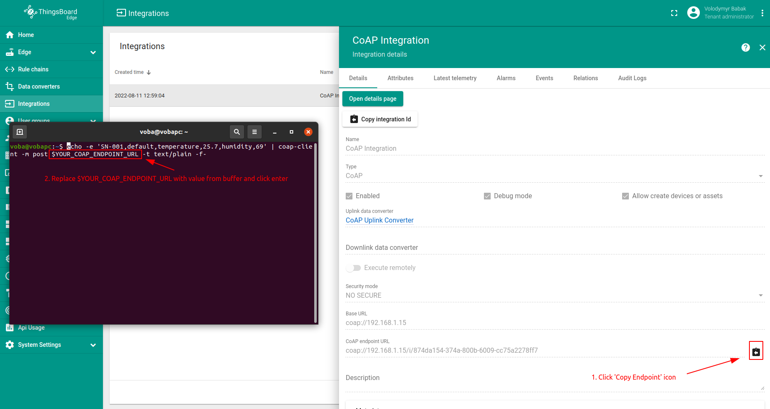Open the CoAP Uplink Converter link
The height and width of the screenshot is (409, 770).
[380, 220]
